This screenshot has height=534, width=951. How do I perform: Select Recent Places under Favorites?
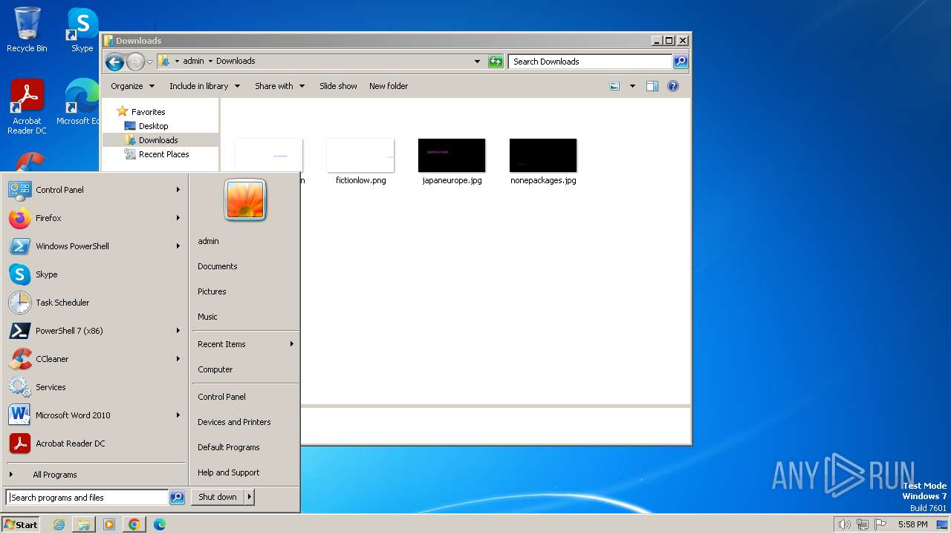click(x=163, y=154)
